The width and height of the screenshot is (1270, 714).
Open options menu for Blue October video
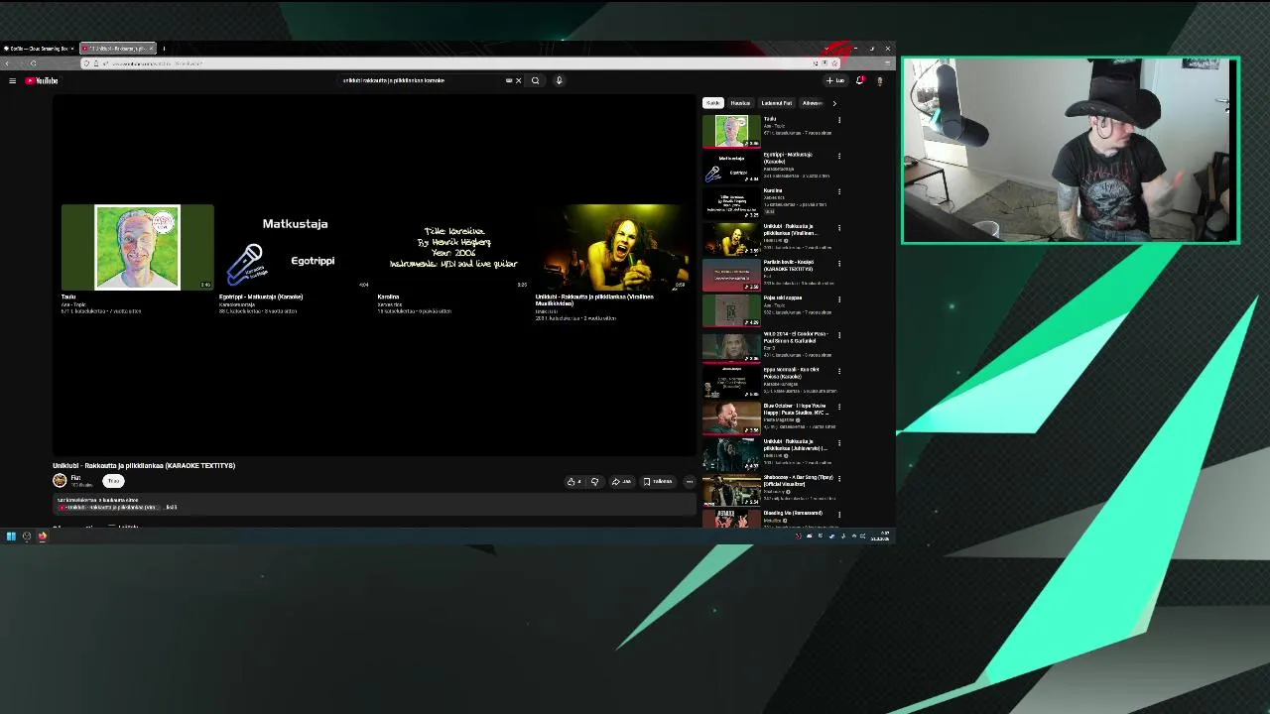(x=839, y=407)
